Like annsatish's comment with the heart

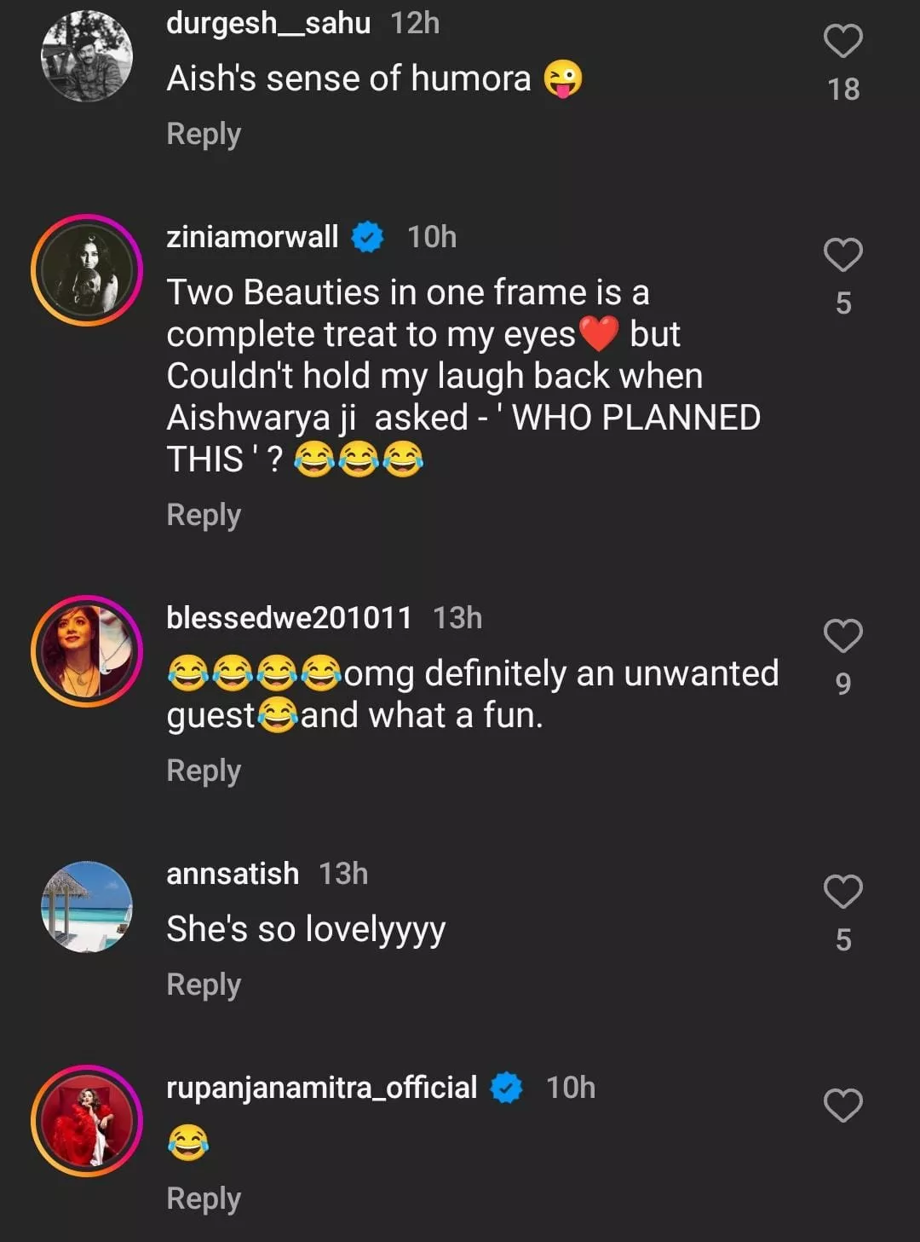pyautogui.click(x=842, y=892)
